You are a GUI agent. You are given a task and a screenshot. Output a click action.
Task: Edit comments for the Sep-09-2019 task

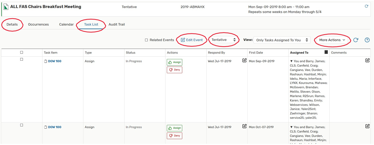click(x=367, y=60)
